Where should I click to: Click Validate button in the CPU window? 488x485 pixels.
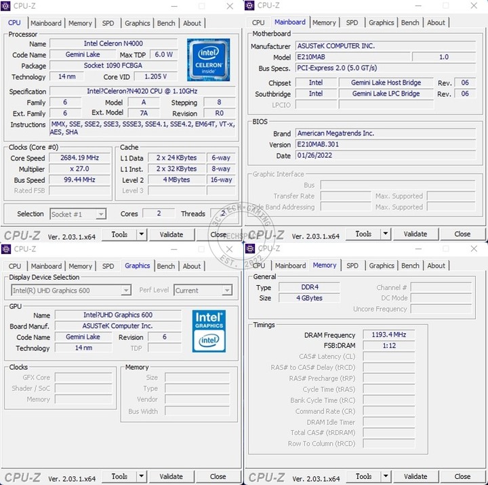pos(171,234)
